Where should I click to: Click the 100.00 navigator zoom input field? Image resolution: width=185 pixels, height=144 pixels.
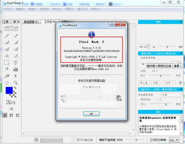[143, 47]
